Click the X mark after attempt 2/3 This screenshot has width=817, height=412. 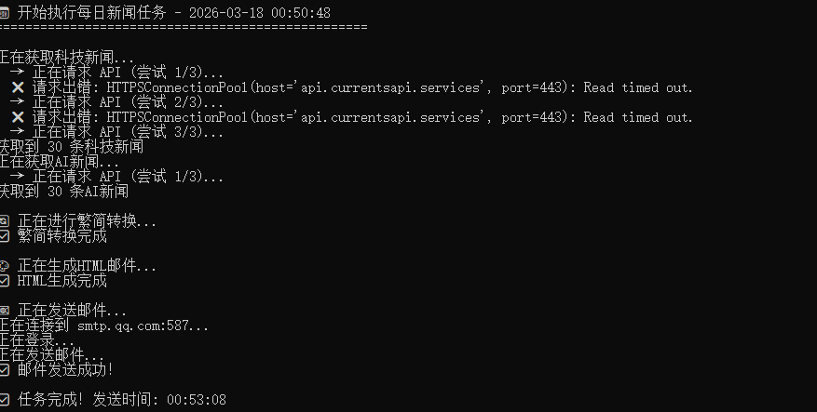click(18, 117)
